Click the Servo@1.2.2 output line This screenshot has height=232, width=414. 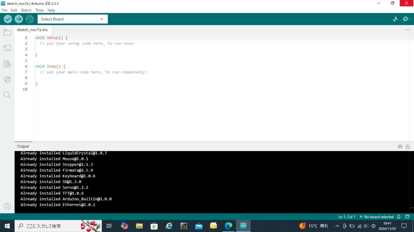click(x=55, y=188)
